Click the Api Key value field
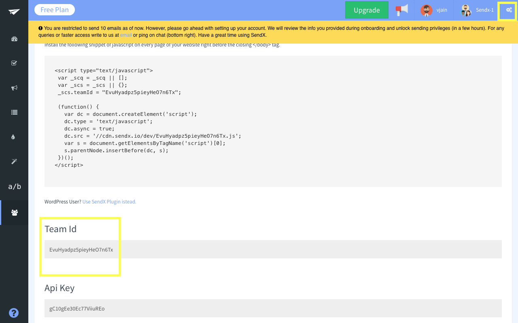The image size is (518, 323). pyautogui.click(x=273, y=308)
